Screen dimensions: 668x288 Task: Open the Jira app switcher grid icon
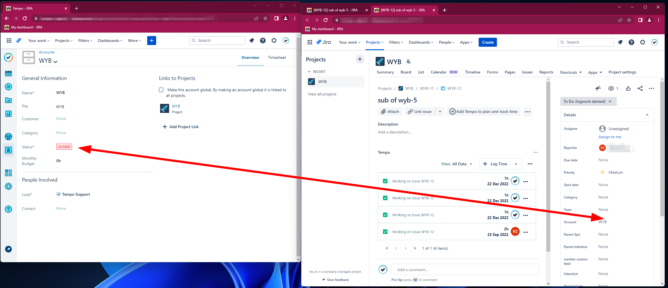point(310,42)
